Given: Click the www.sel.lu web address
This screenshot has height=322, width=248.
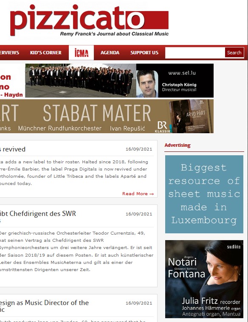Looking at the screenshot, I should tap(182, 73).
